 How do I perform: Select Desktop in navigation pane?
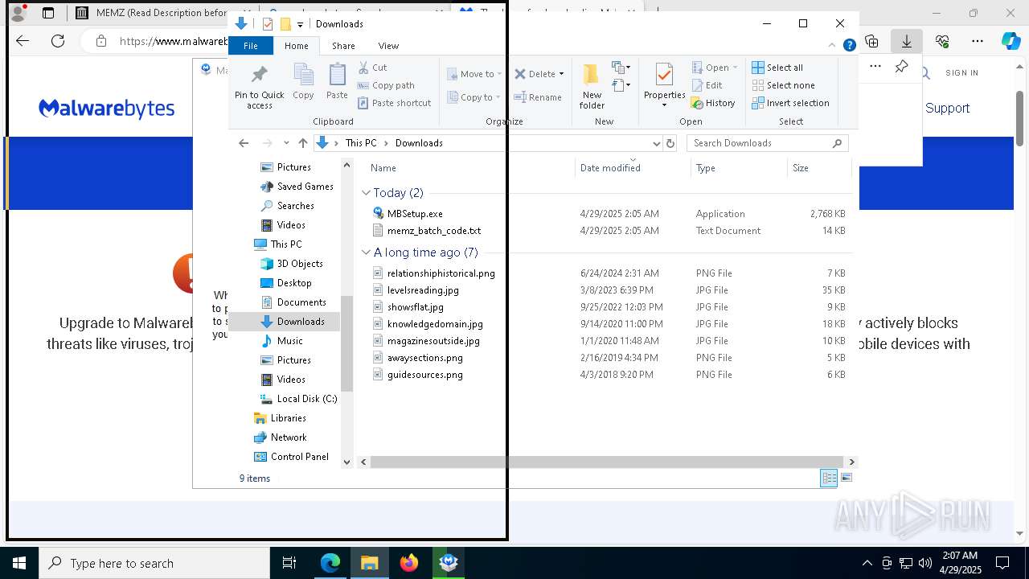click(294, 283)
